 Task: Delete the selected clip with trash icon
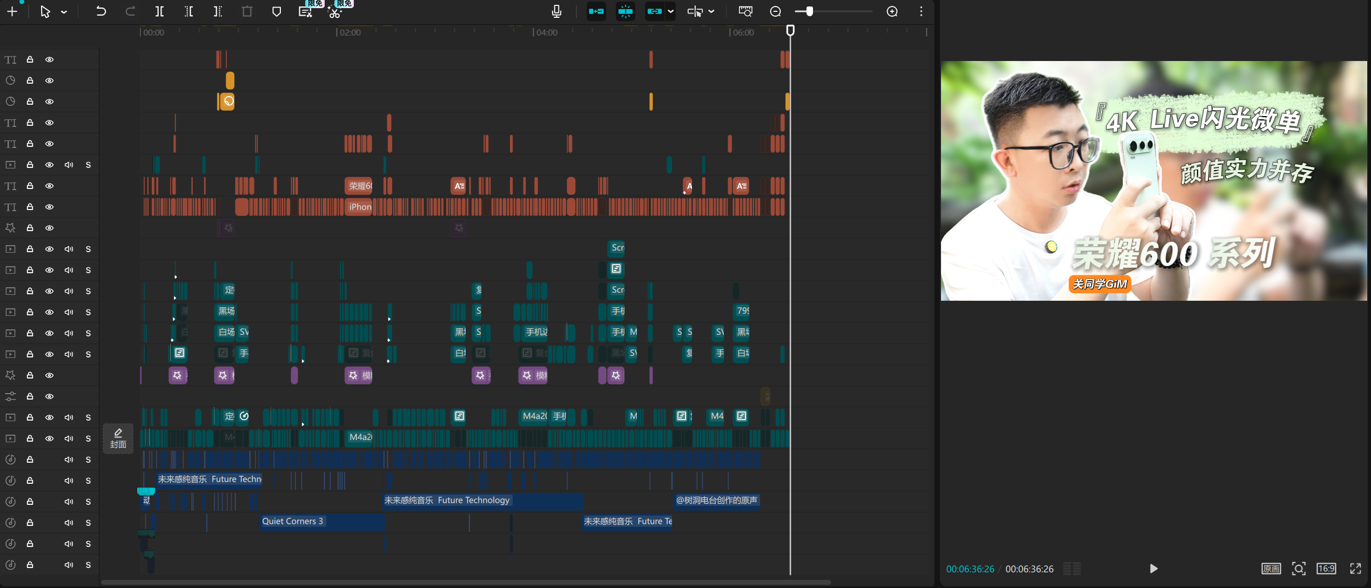click(x=247, y=11)
